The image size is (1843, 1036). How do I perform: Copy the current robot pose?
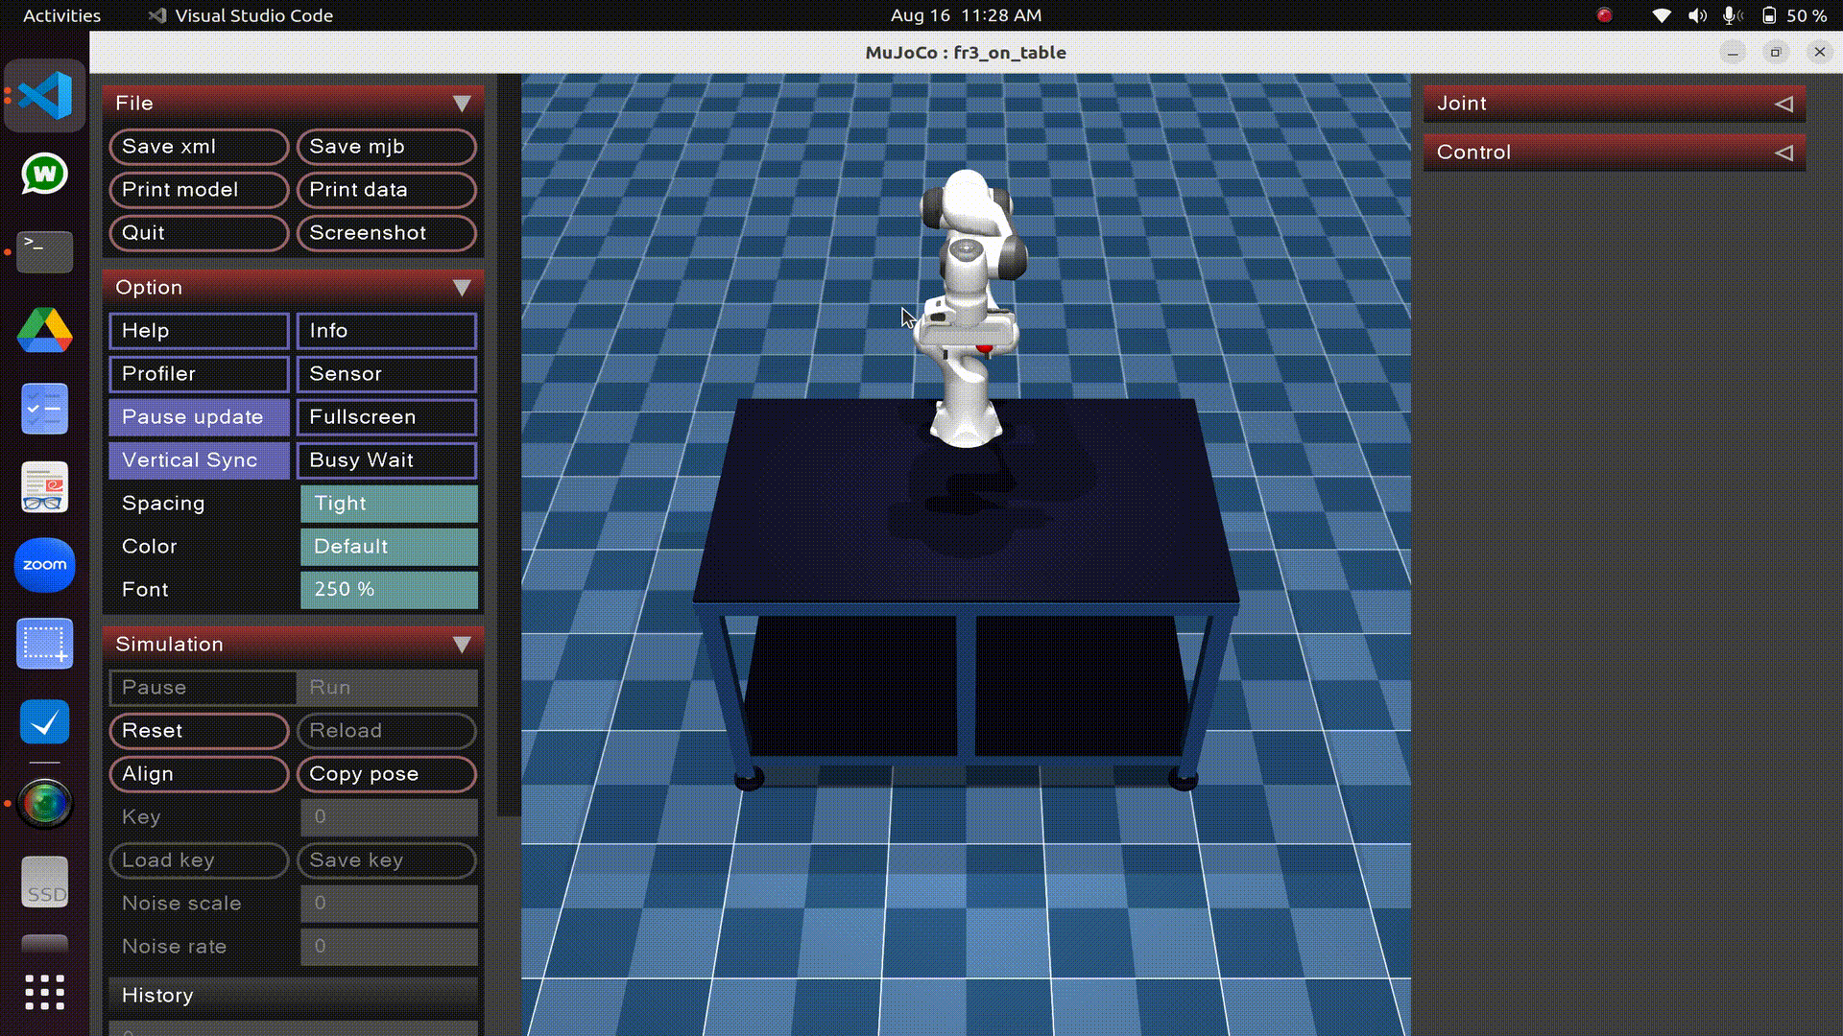pyautogui.click(x=386, y=773)
